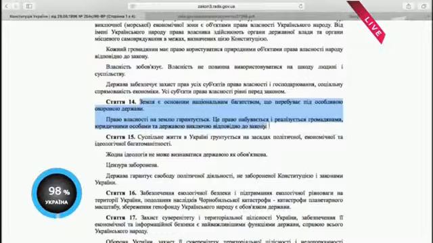Click the heading Стаття 17.

click(121, 217)
